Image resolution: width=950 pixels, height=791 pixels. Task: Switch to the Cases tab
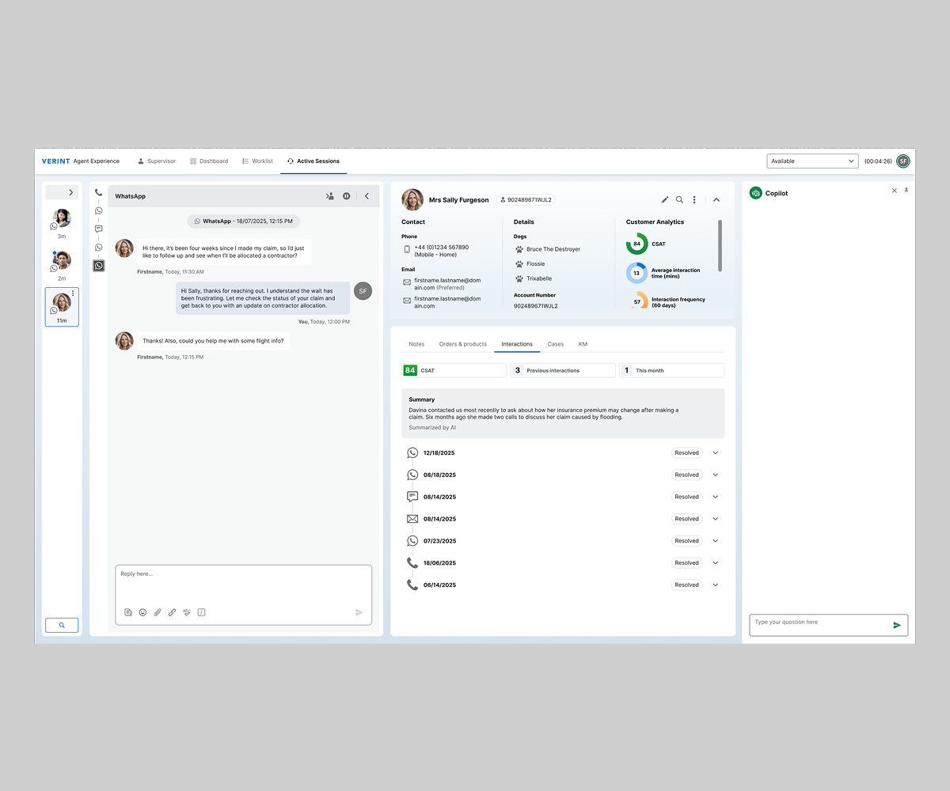(x=556, y=344)
